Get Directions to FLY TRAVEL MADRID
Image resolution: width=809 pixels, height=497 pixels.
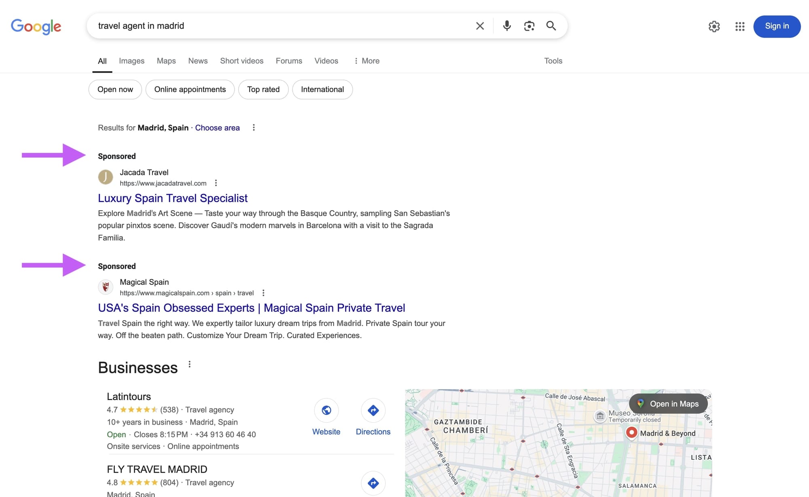tap(373, 483)
